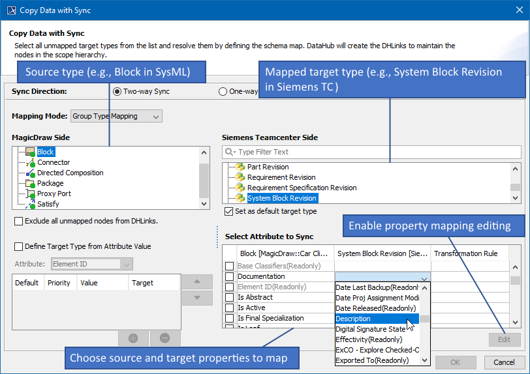Open the Attribute Element ID dropdown
The height and width of the screenshot is (374, 530).
click(92, 264)
